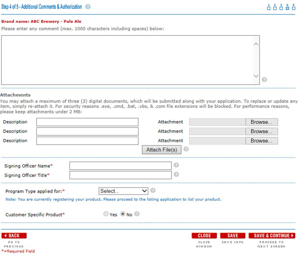Show help for Signing Officer Title
This screenshot has height=257, width=302.
(x=176, y=174)
